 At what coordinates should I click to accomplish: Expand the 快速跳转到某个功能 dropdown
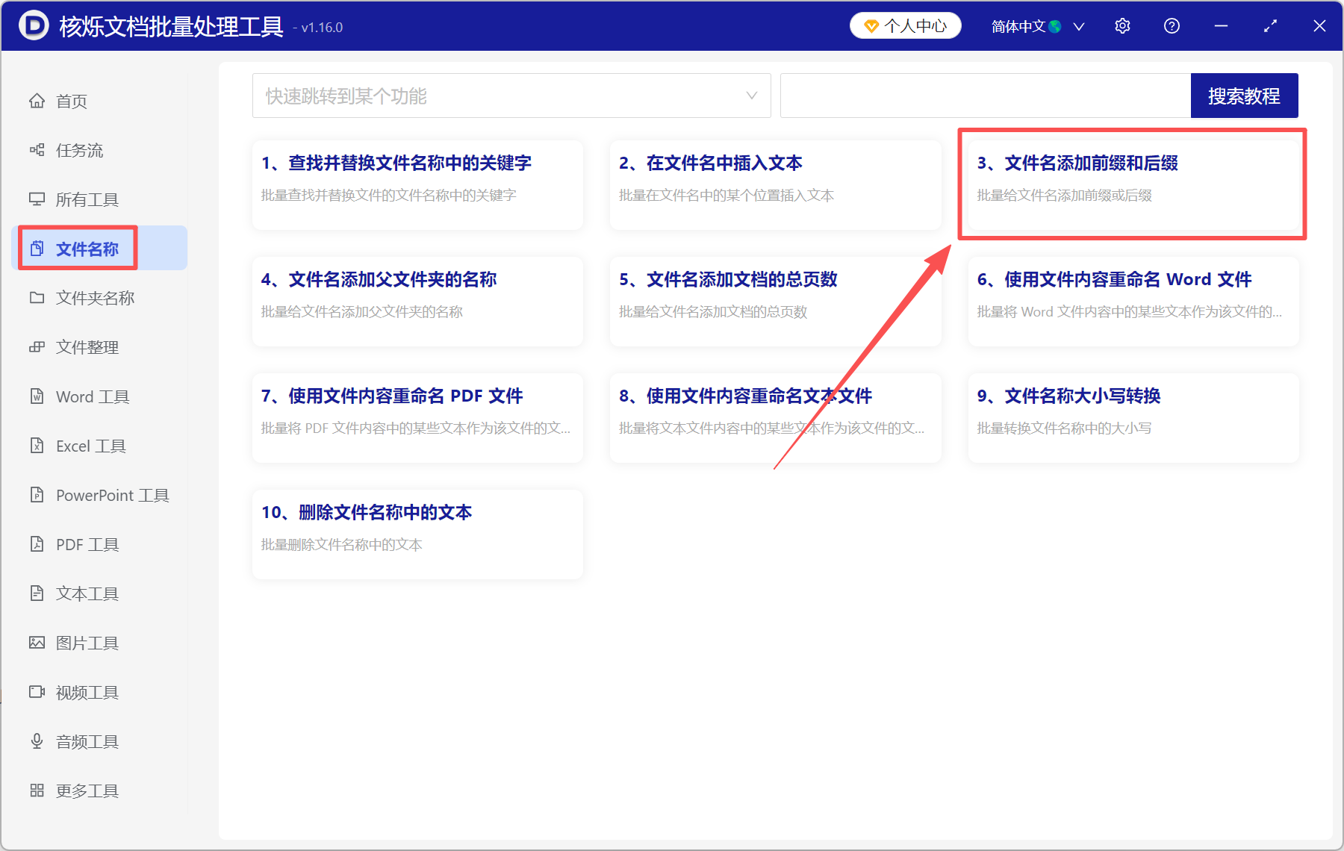click(511, 96)
